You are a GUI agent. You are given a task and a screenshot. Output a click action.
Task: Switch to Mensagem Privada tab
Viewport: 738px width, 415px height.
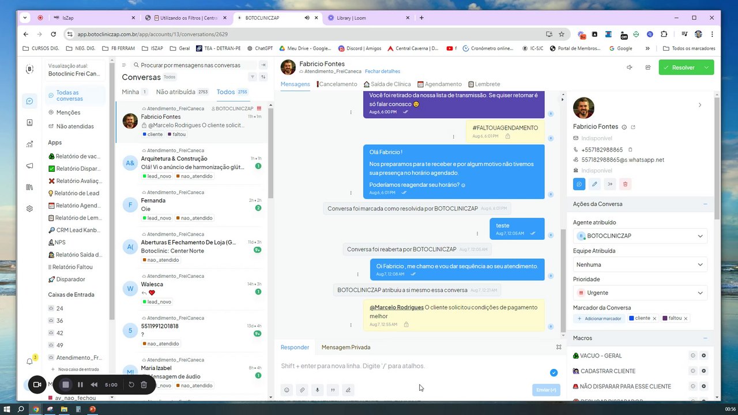point(346,347)
